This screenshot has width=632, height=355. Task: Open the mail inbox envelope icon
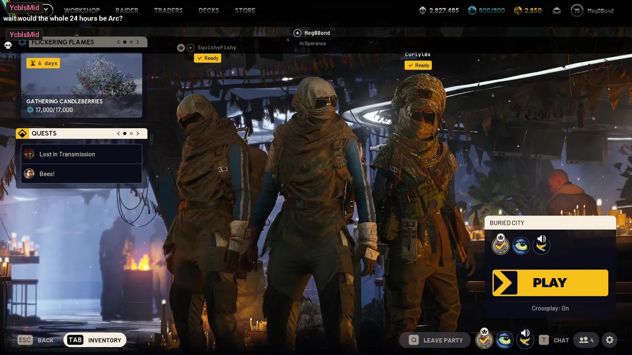click(x=556, y=10)
